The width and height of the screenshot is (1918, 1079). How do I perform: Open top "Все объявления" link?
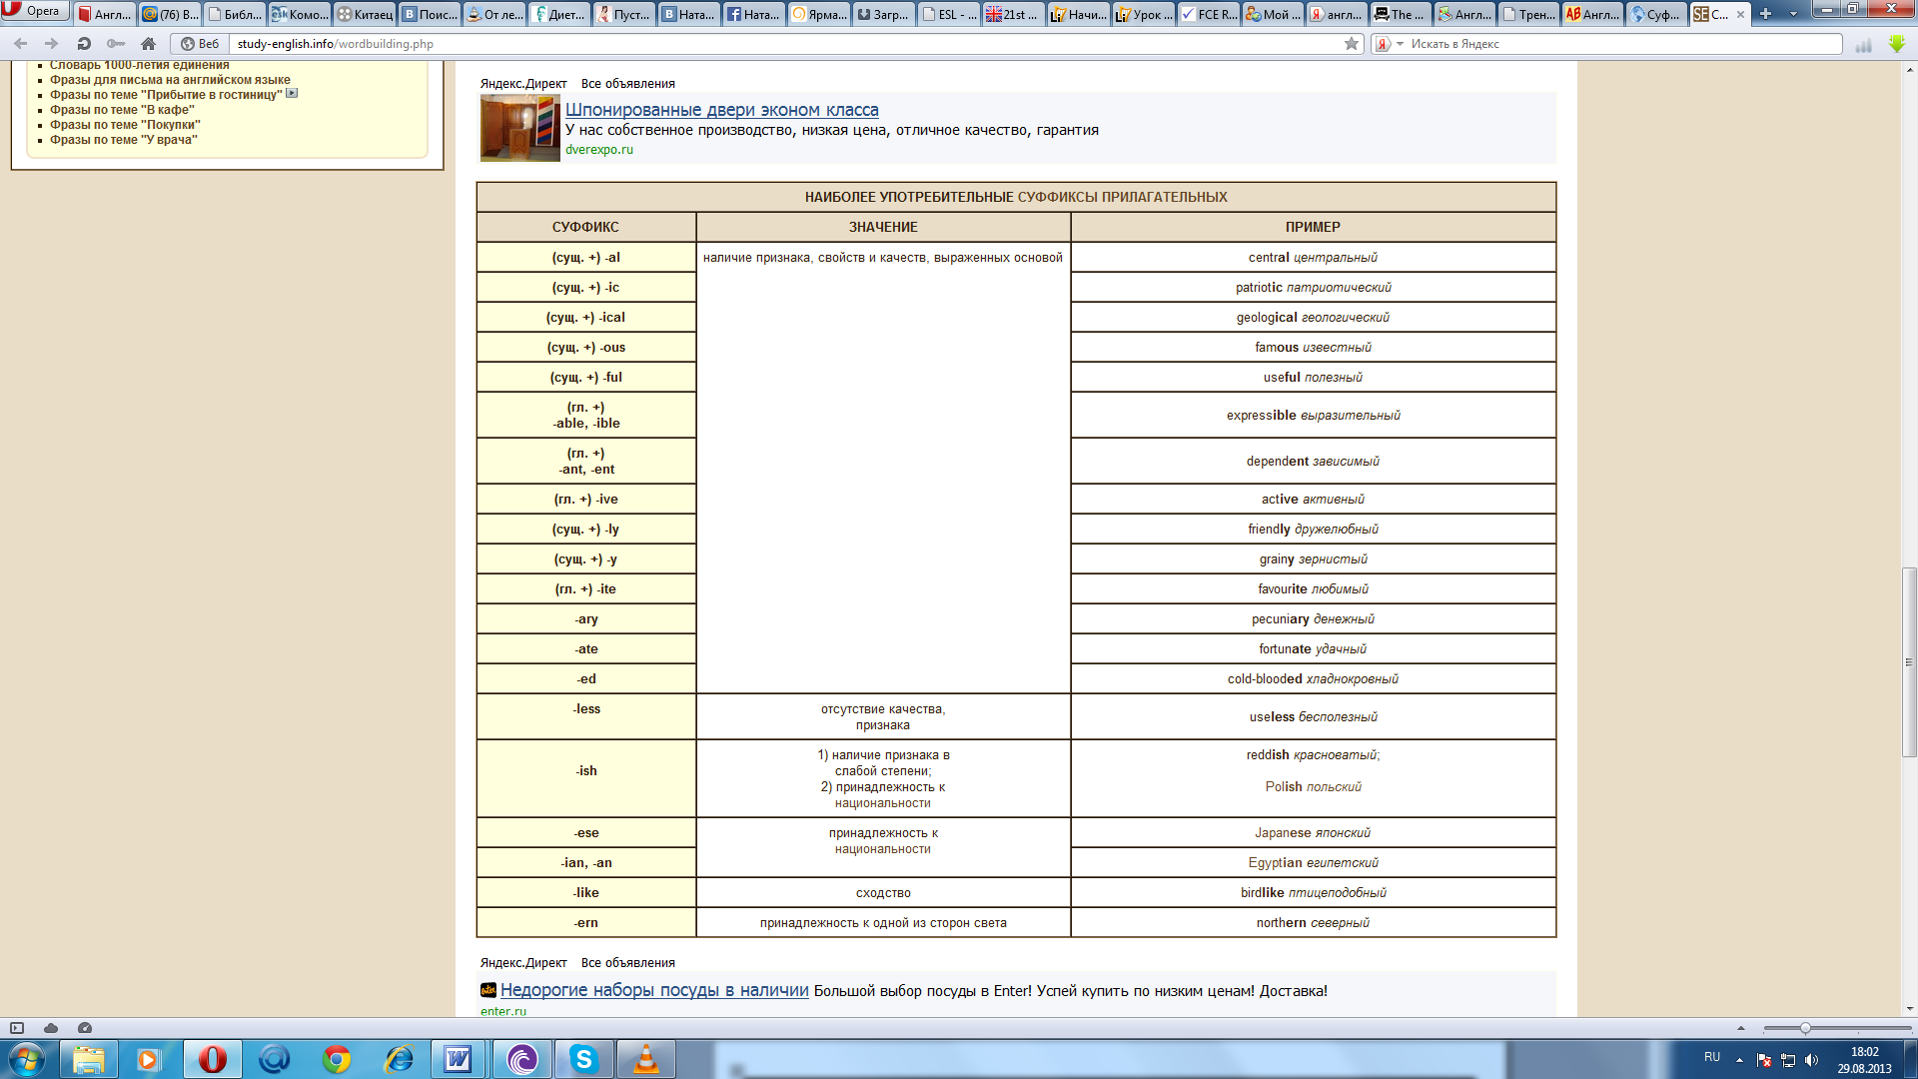pos(627,84)
